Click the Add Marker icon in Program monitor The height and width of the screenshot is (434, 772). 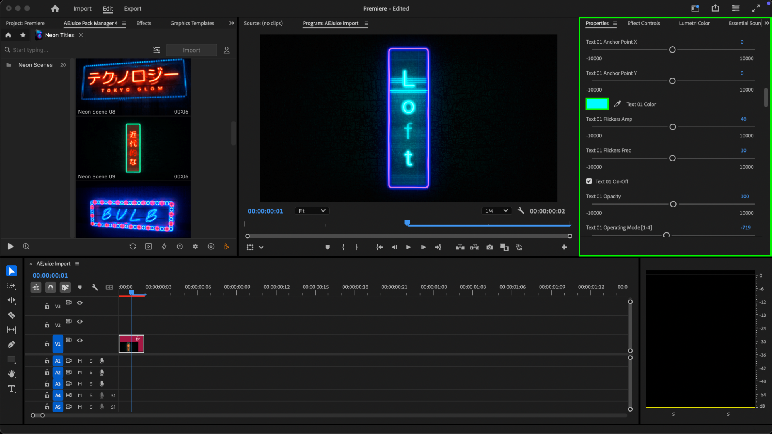(327, 247)
